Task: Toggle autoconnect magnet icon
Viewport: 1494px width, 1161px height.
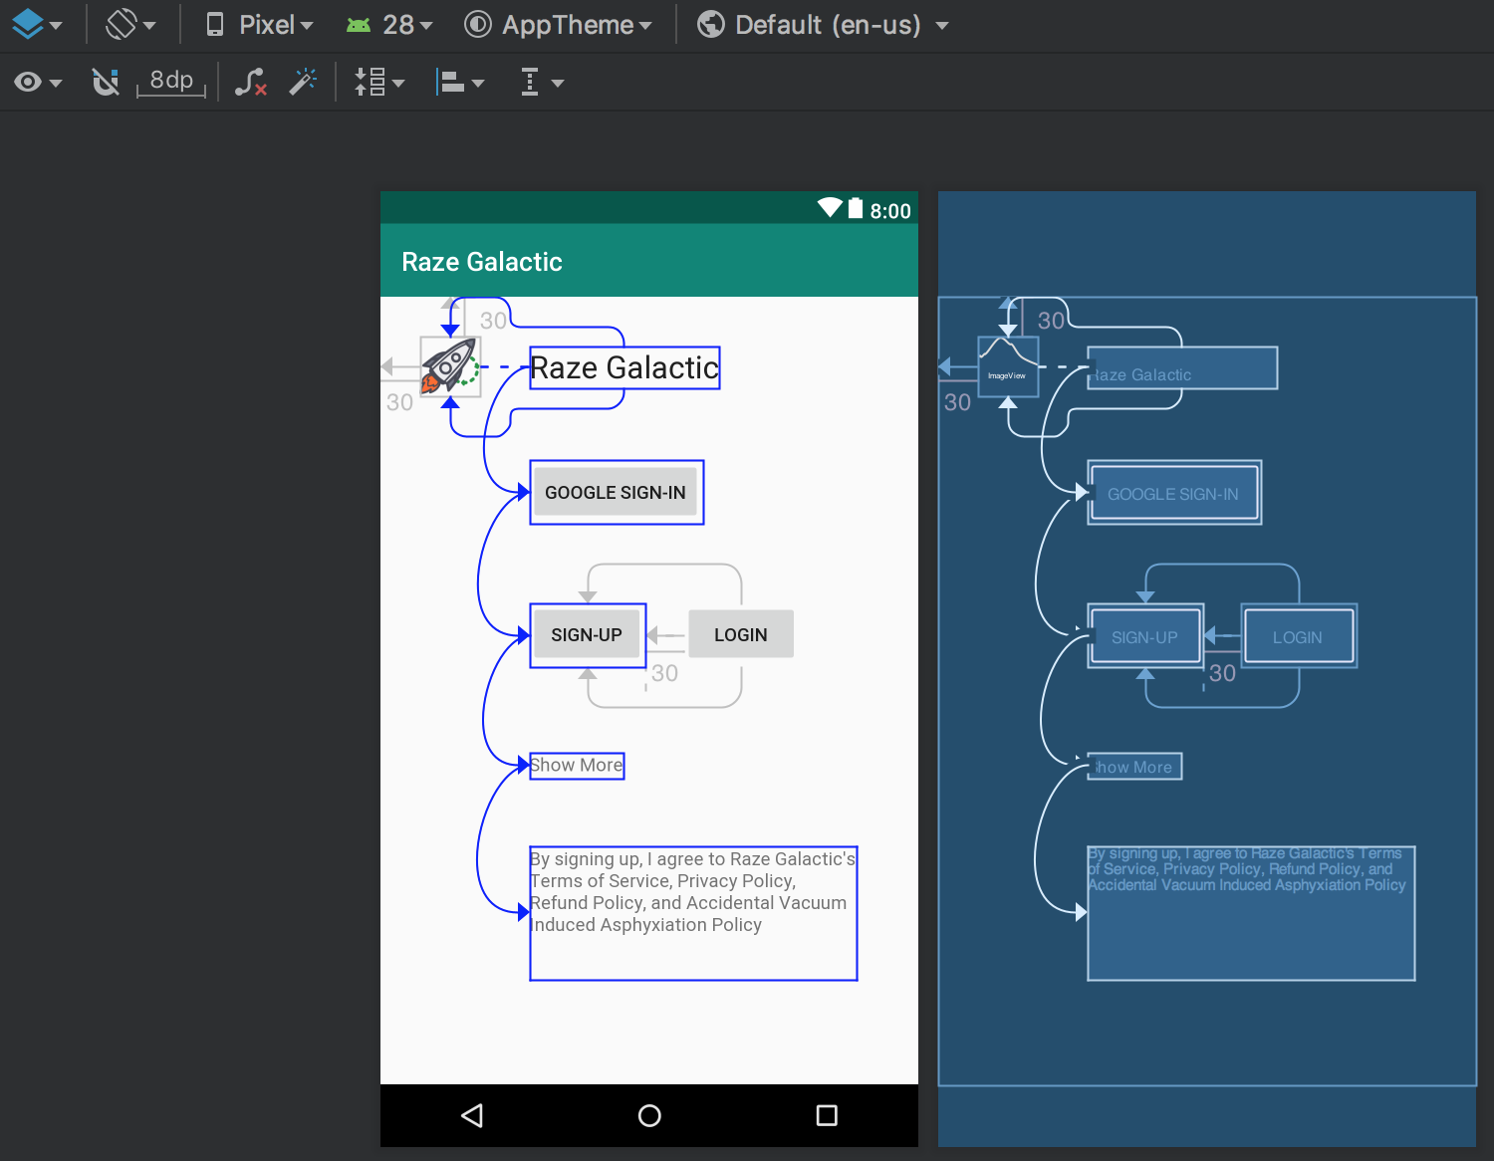Action: pyautogui.click(x=105, y=83)
